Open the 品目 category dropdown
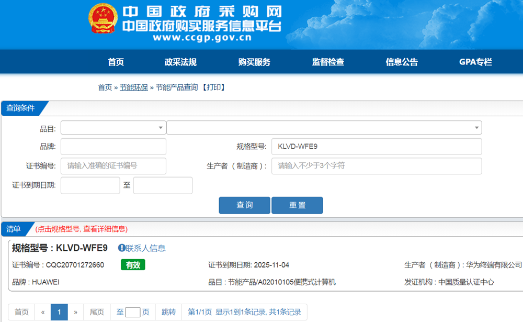 point(113,128)
